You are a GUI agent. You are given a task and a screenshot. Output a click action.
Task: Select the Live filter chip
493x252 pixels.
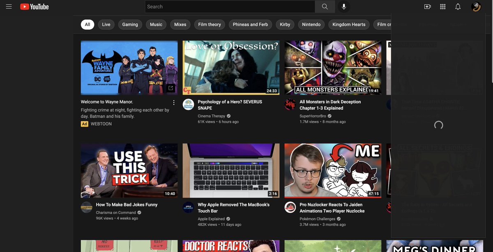tap(106, 25)
